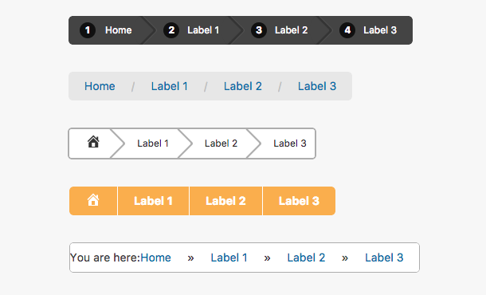
Task: Follow Home link after 'You are here:'
Action: [x=156, y=258]
